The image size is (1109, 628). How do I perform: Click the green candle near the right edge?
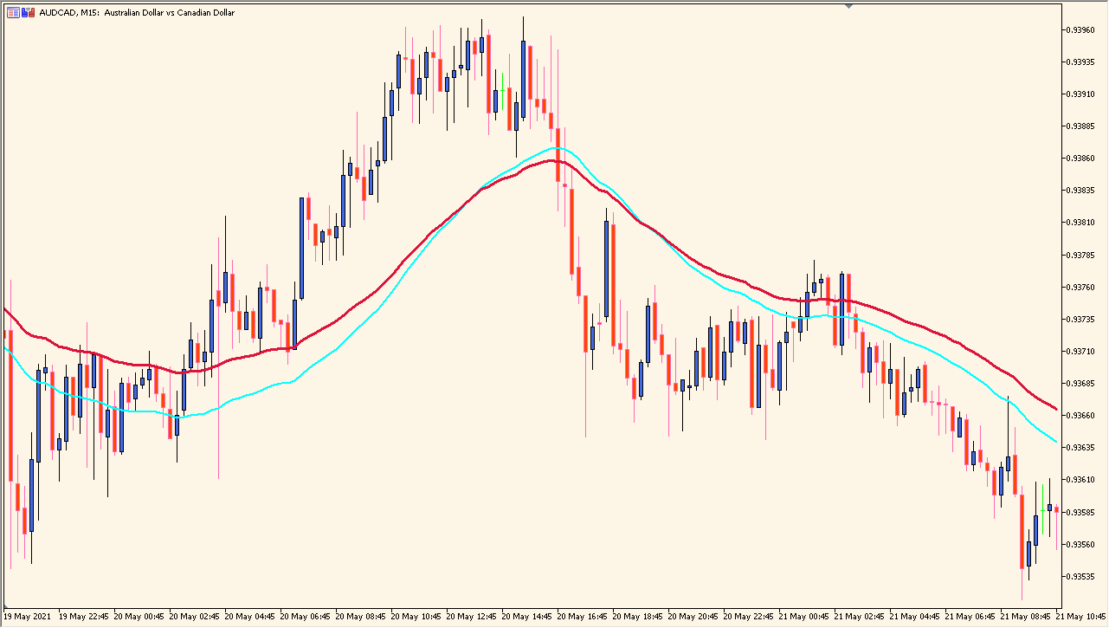[1042, 511]
